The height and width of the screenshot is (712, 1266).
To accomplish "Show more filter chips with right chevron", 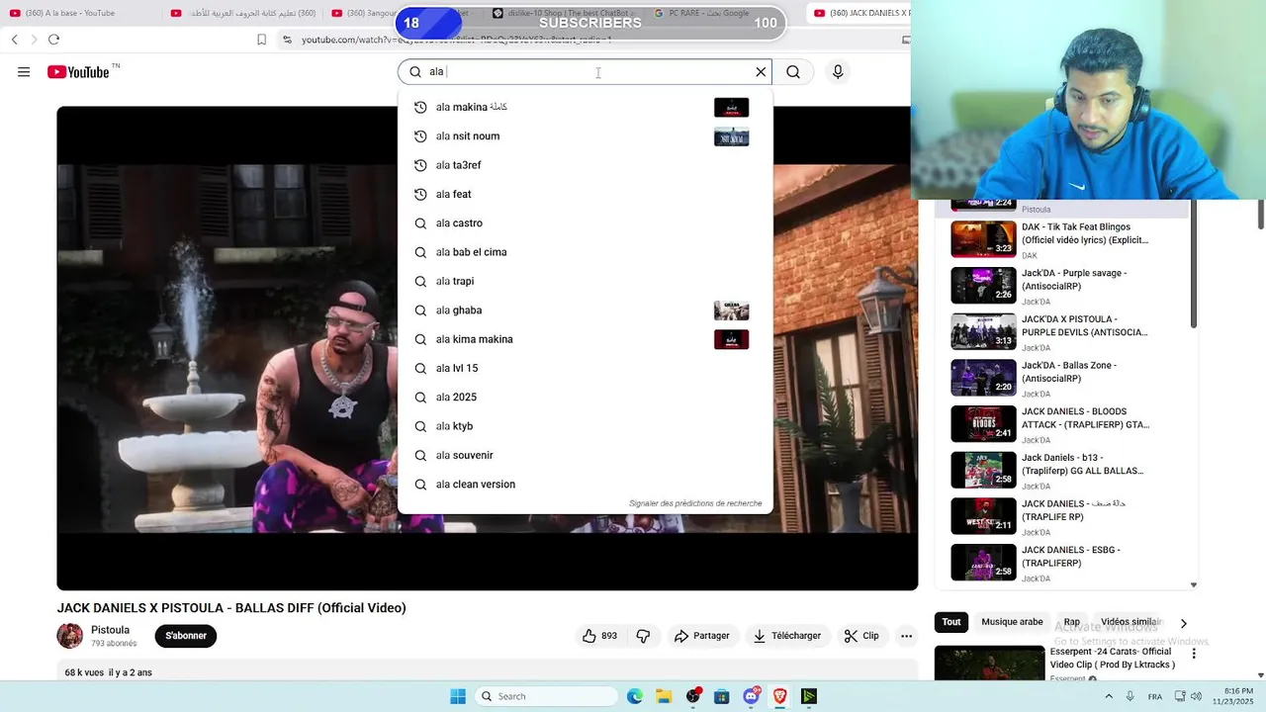I will click(1184, 623).
